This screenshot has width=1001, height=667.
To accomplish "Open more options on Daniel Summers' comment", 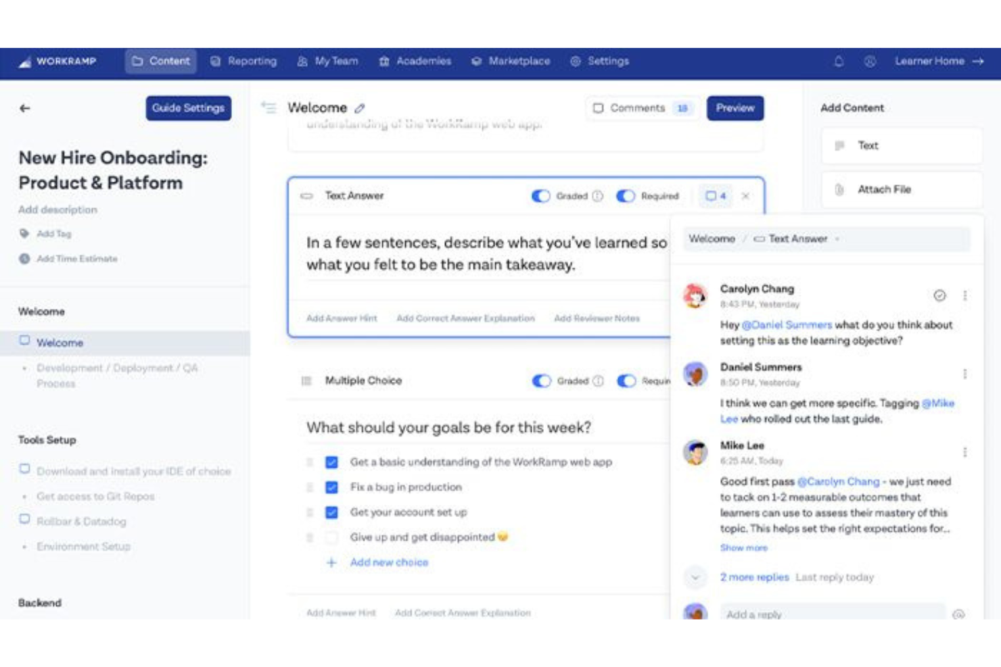I will (965, 374).
